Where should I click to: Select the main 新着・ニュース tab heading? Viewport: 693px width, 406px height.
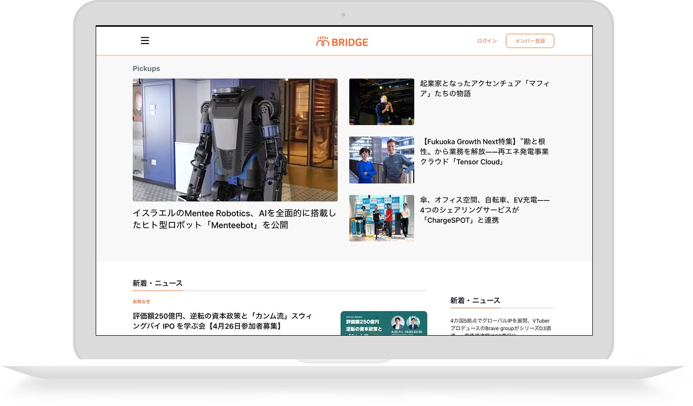tap(158, 284)
